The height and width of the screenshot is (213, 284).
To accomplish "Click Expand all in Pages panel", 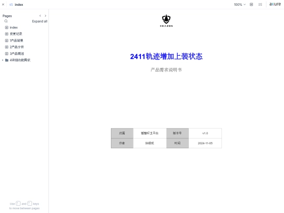I will (39, 22).
